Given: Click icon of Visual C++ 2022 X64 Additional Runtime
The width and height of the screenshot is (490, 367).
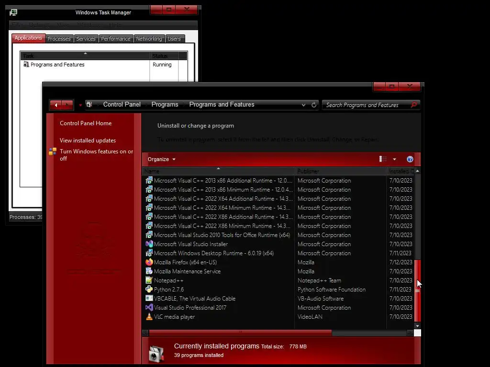Looking at the screenshot, I should [149, 198].
